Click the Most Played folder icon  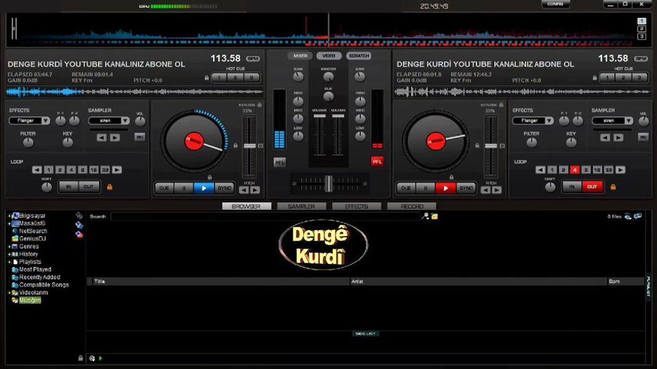[x=15, y=269]
